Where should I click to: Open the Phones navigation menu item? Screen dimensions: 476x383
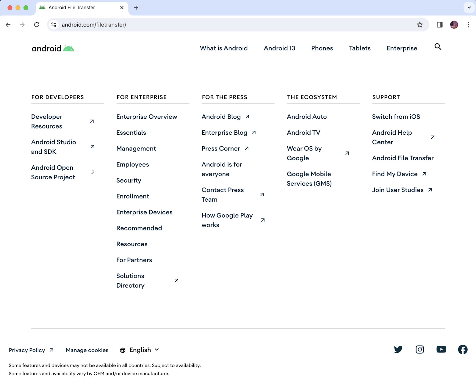[x=322, y=48]
